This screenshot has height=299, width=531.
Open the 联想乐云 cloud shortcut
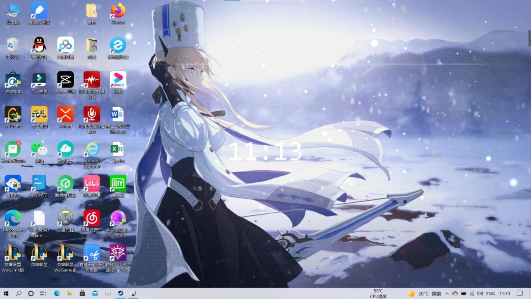65,151
